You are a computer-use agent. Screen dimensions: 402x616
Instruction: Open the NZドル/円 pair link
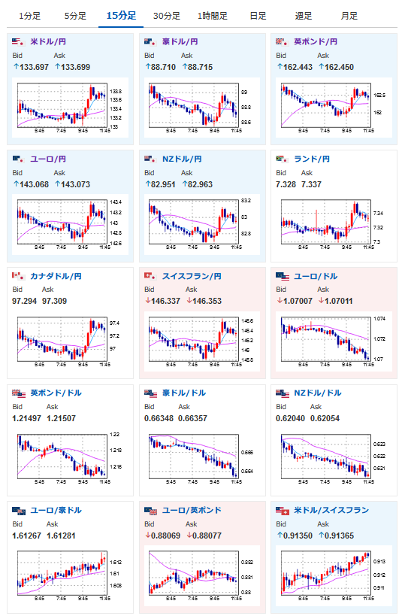[x=182, y=159]
